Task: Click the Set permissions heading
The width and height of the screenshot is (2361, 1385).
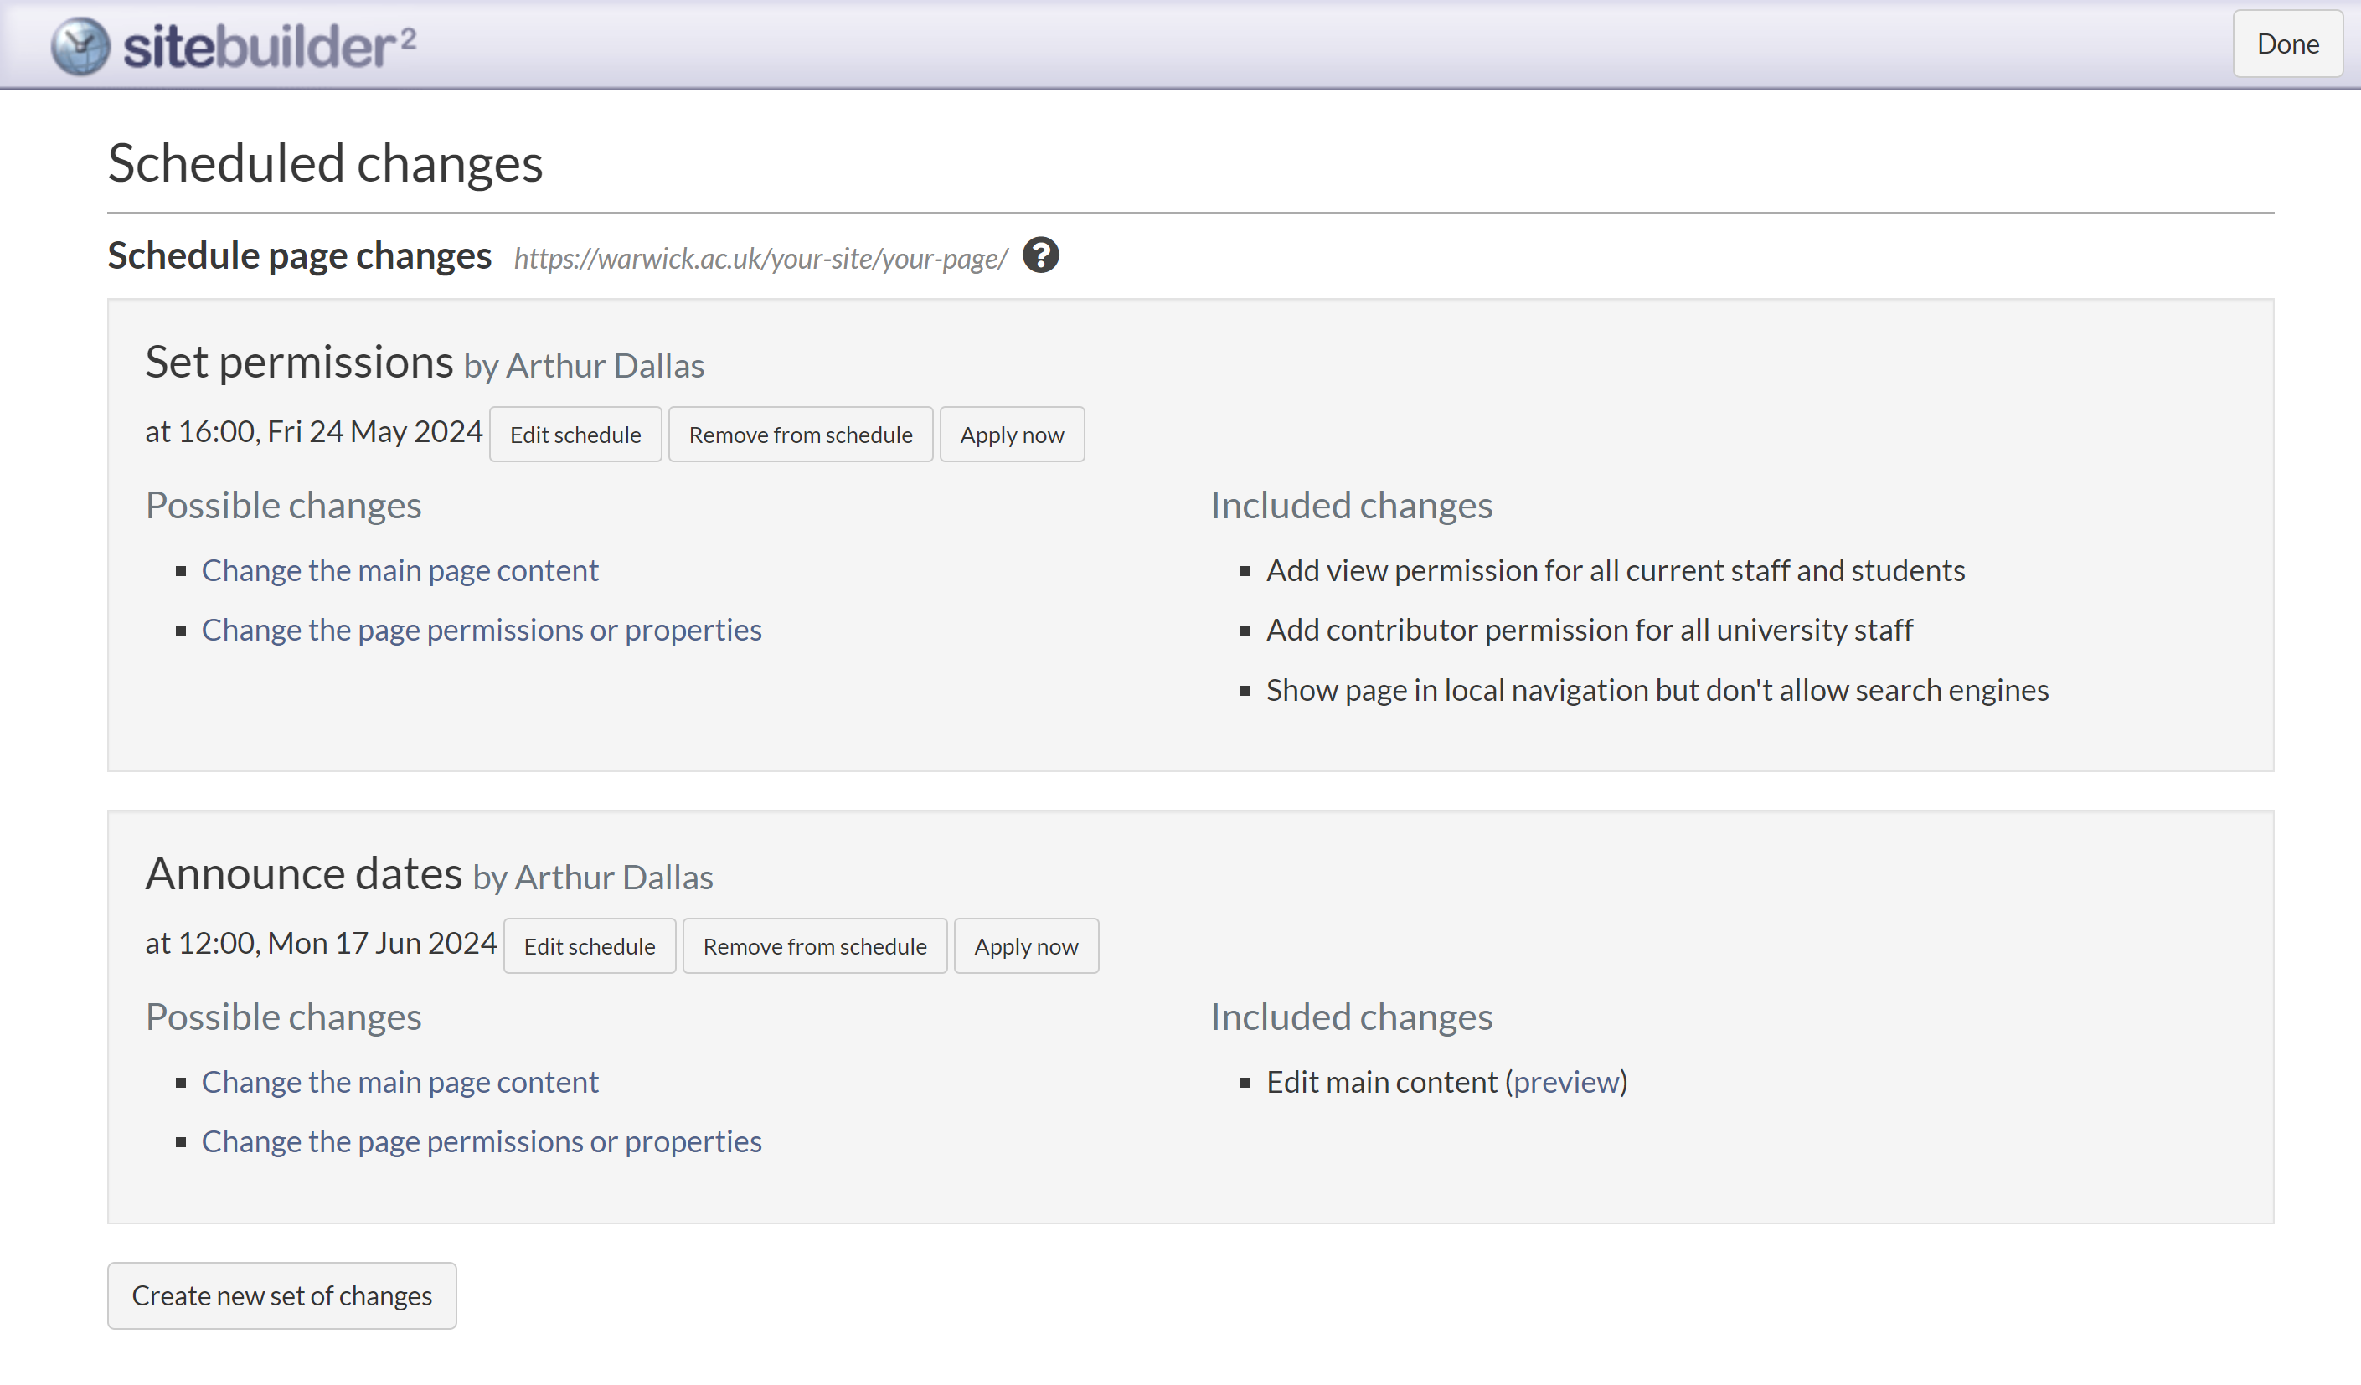Action: [x=299, y=363]
